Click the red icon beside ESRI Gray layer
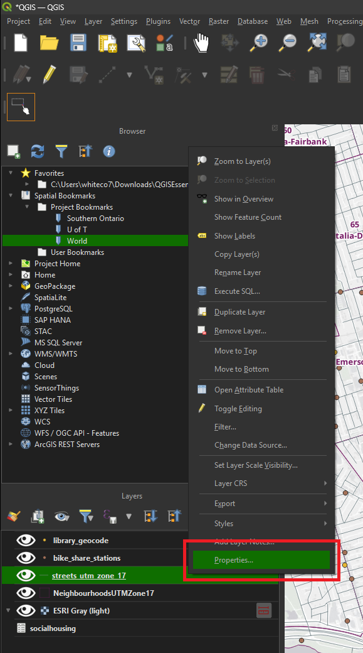 click(263, 610)
